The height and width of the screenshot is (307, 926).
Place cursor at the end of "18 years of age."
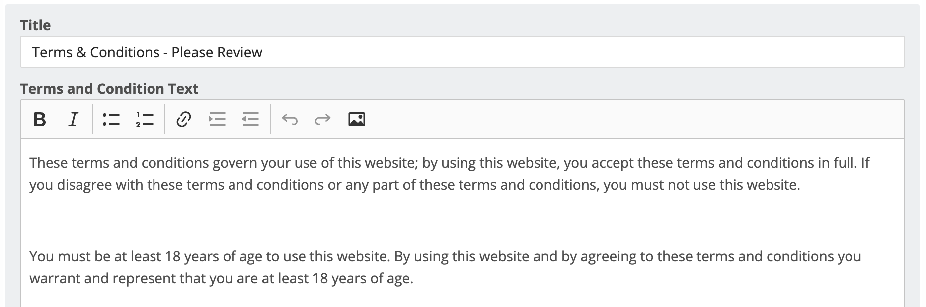414,278
